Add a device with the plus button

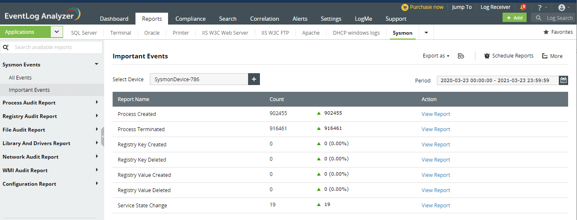[x=254, y=79]
